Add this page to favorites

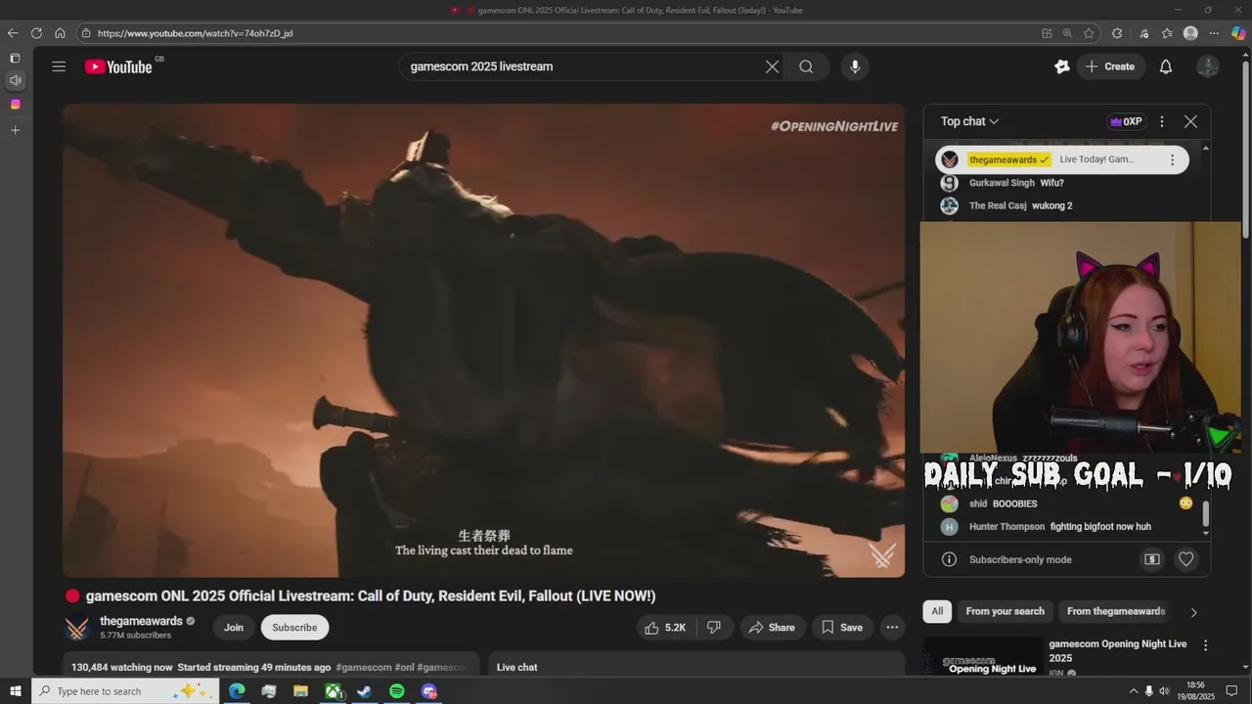point(1089,33)
